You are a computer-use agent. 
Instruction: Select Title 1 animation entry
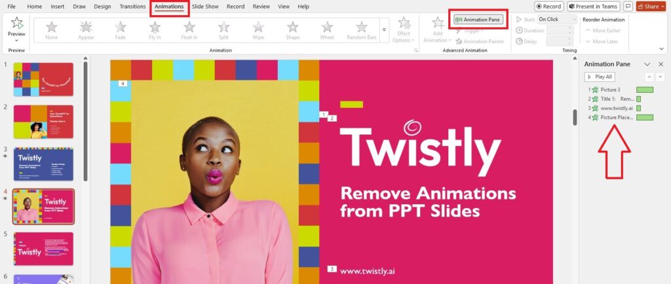(621, 99)
